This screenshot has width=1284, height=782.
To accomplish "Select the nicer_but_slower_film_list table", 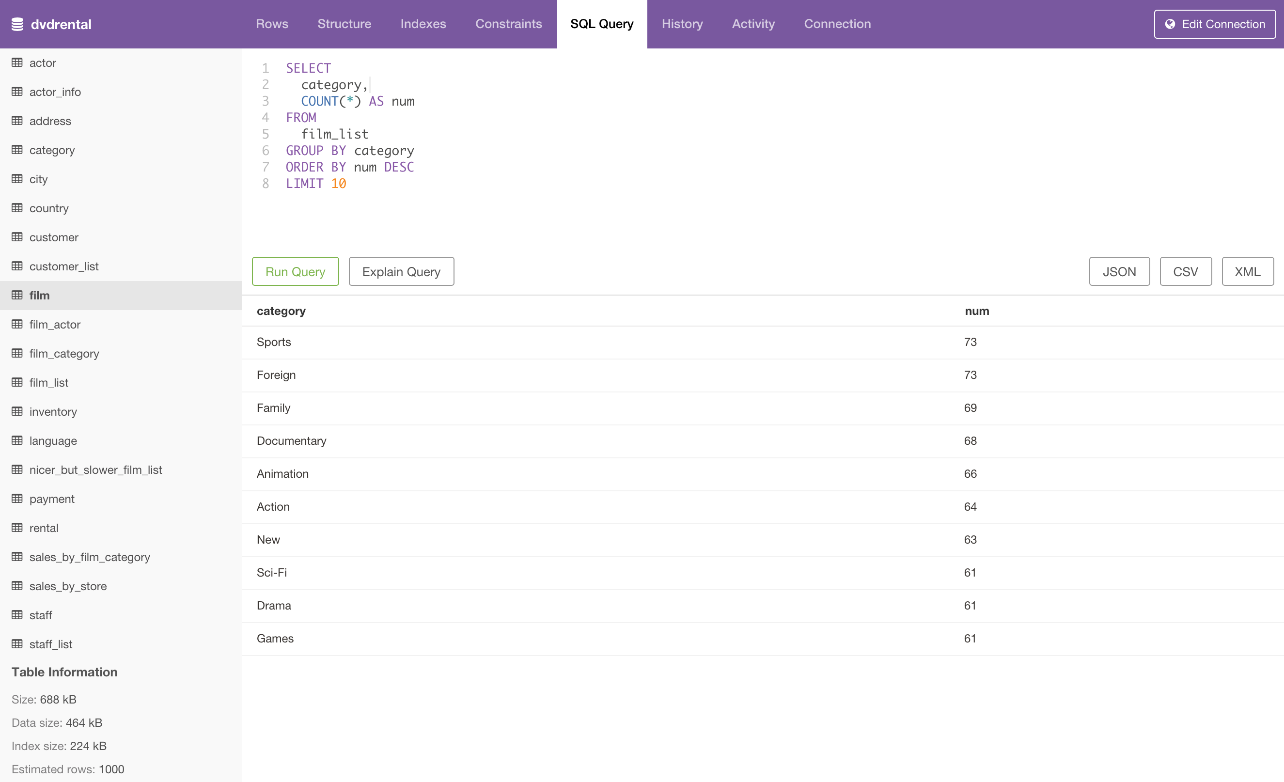I will point(95,469).
